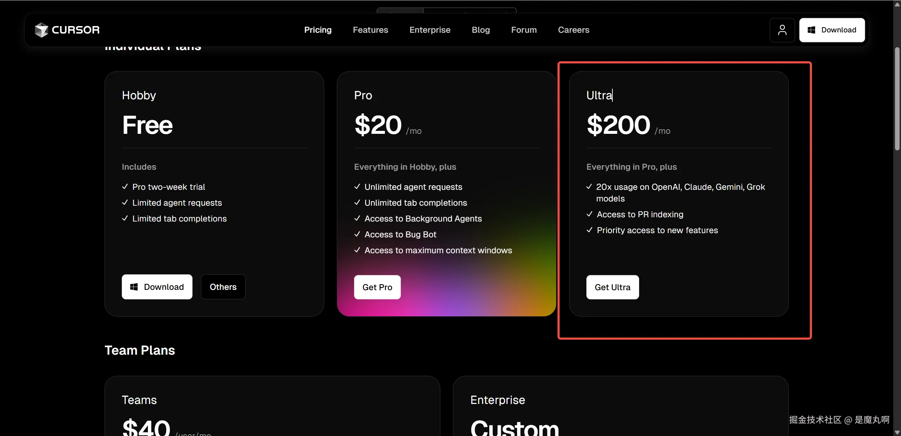
Task: Click 'Unlimited tab completions' text
Action: tap(416, 203)
